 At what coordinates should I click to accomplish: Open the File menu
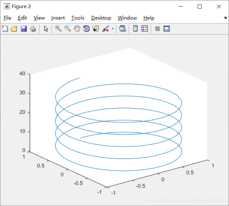point(8,18)
